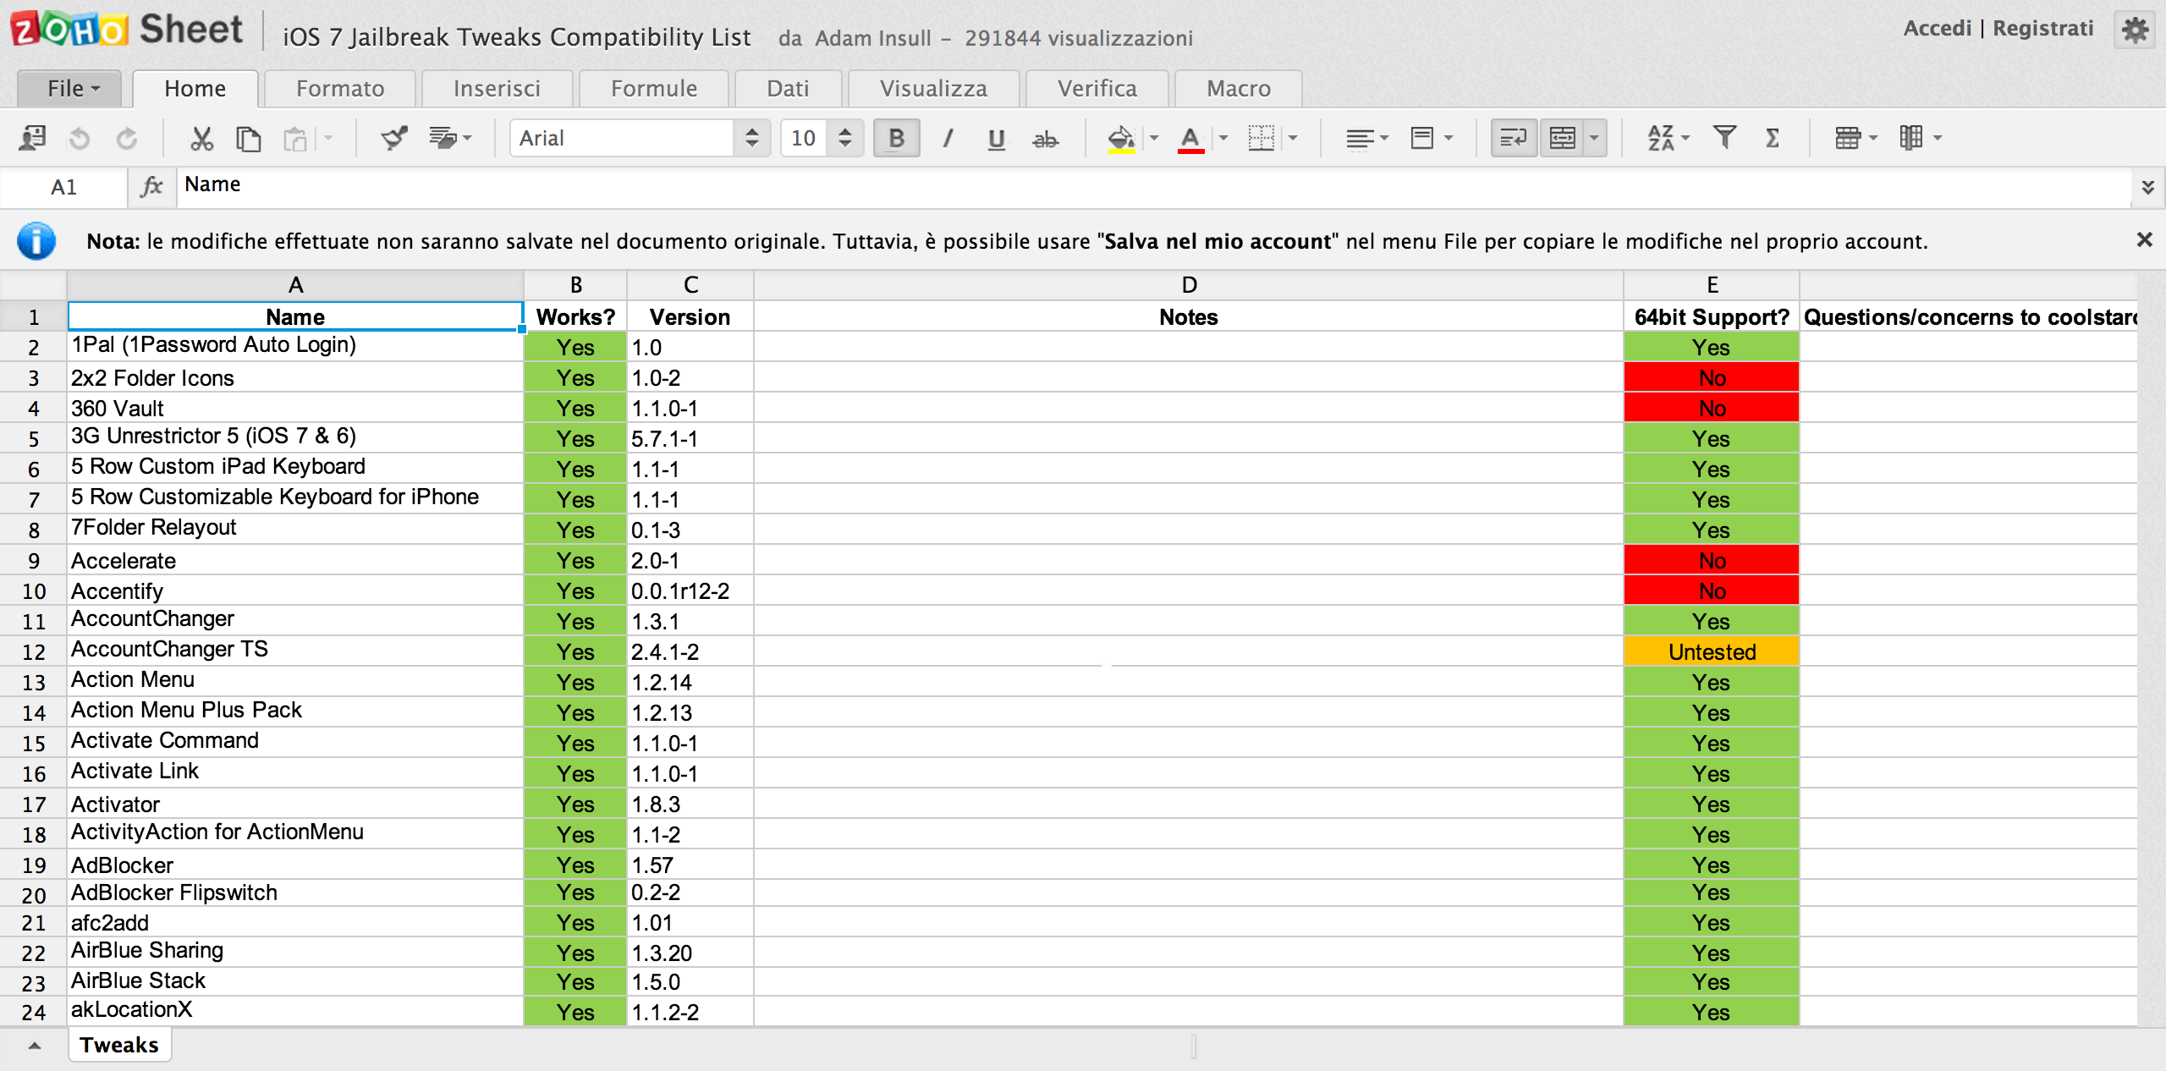Select the 64bit Support? header cell

coord(1712,316)
